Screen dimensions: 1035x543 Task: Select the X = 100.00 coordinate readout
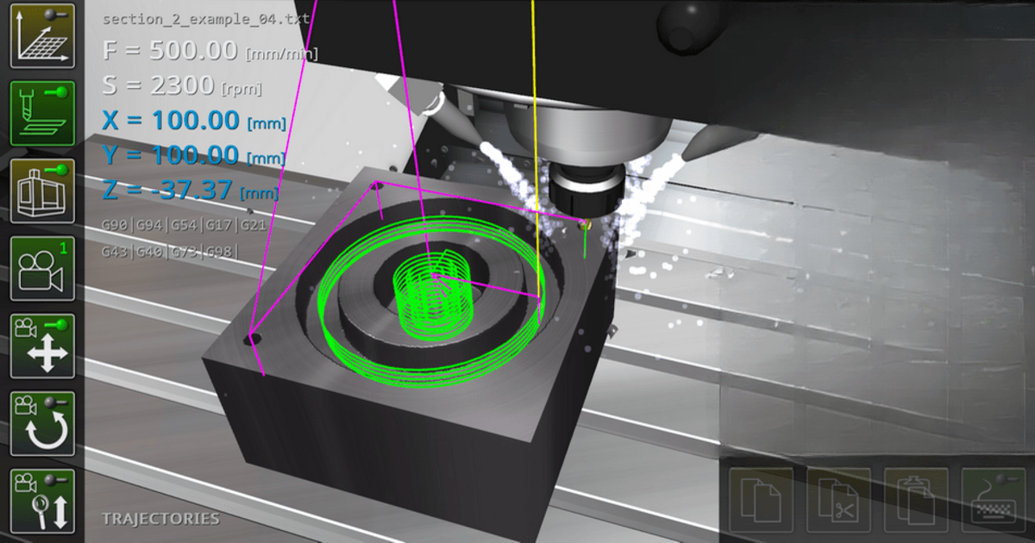coord(172,121)
